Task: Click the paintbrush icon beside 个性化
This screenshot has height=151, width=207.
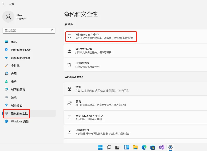Action: click(6, 66)
